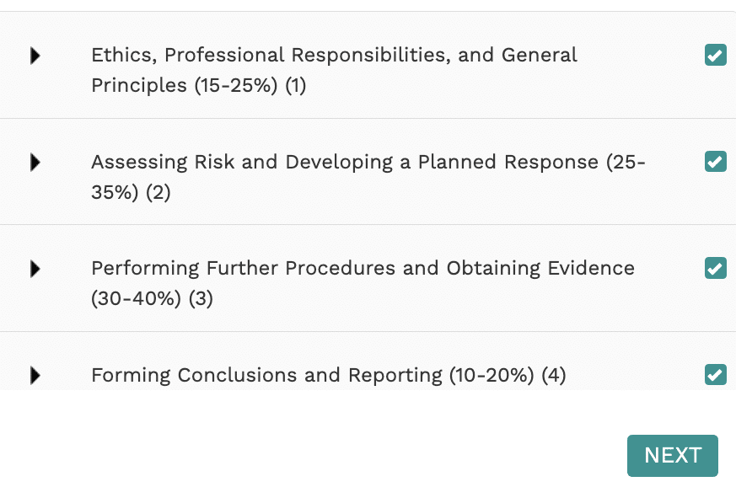Image resolution: width=736 pixels, height=487 pixels.
Task: Select the Ethics, Professional Responsibilities title text
Action: [334, 56]
